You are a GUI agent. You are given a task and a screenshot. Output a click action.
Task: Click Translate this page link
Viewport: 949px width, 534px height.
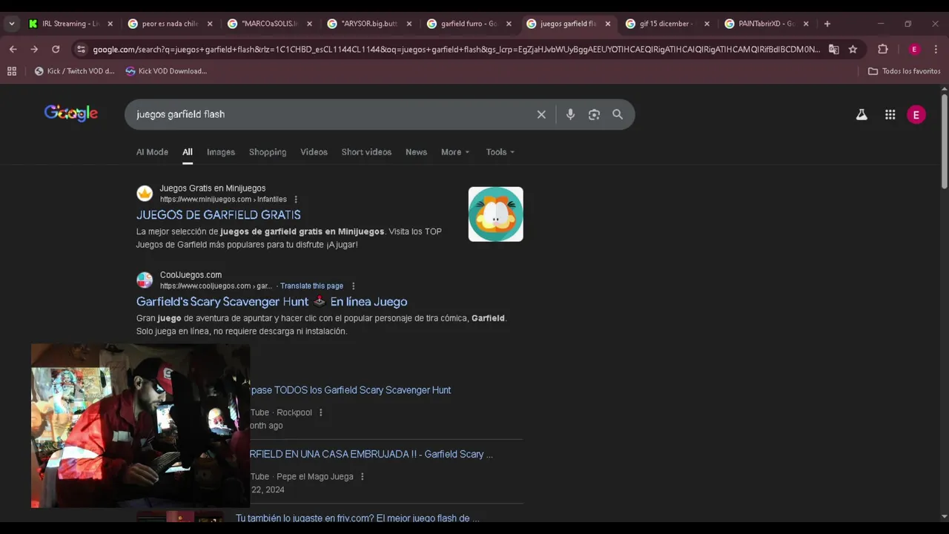coord(311,286)
